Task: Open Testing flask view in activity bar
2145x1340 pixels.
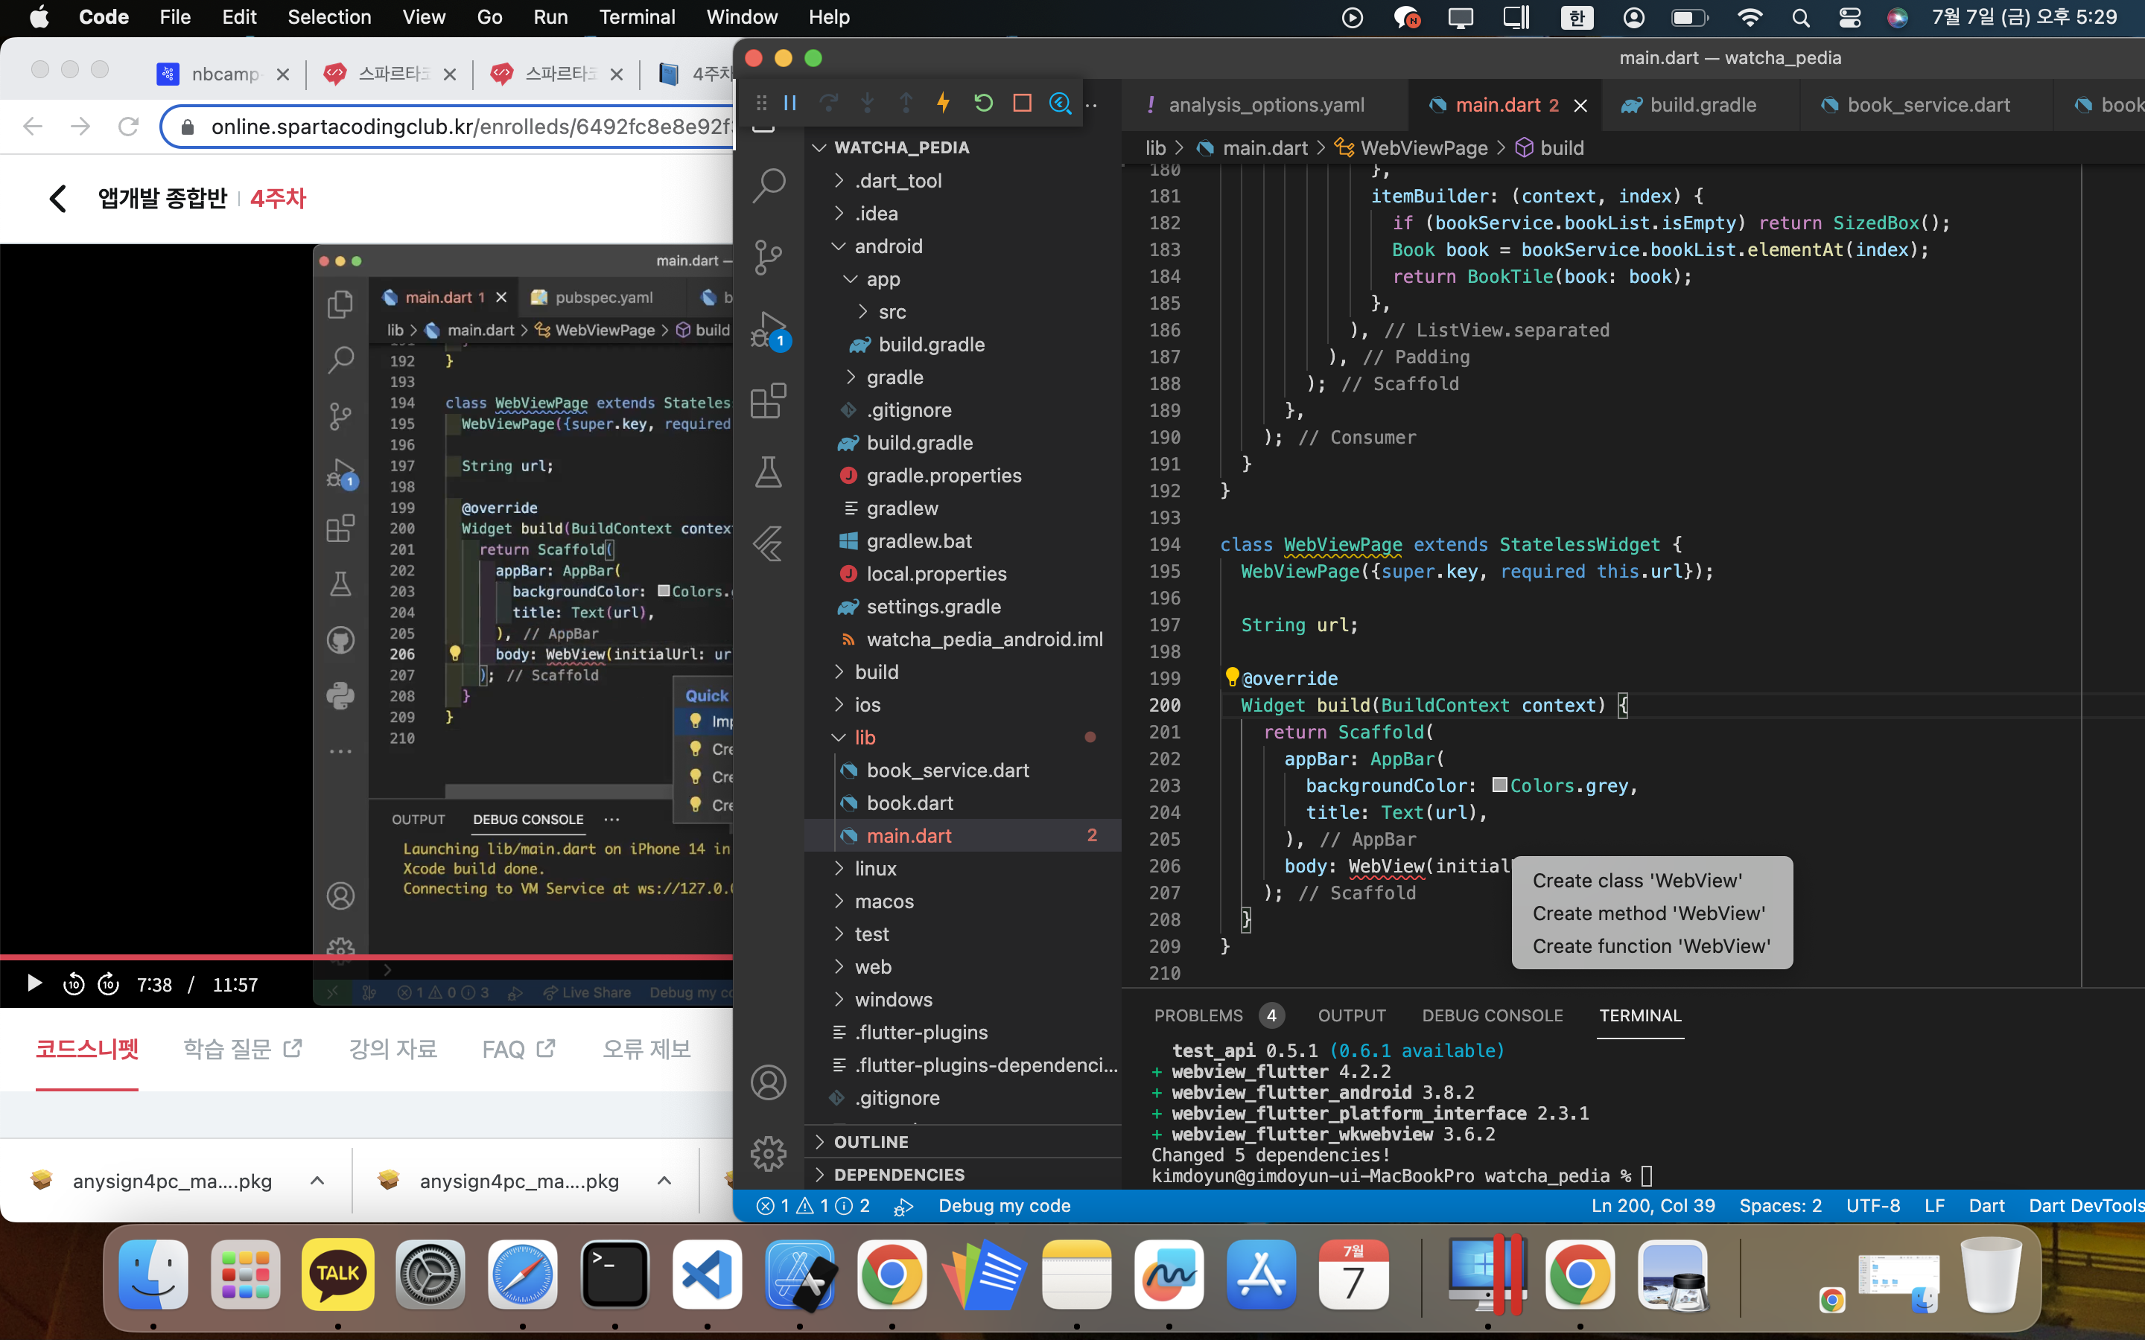Action: pyautogui.click(x=769, y=471)
